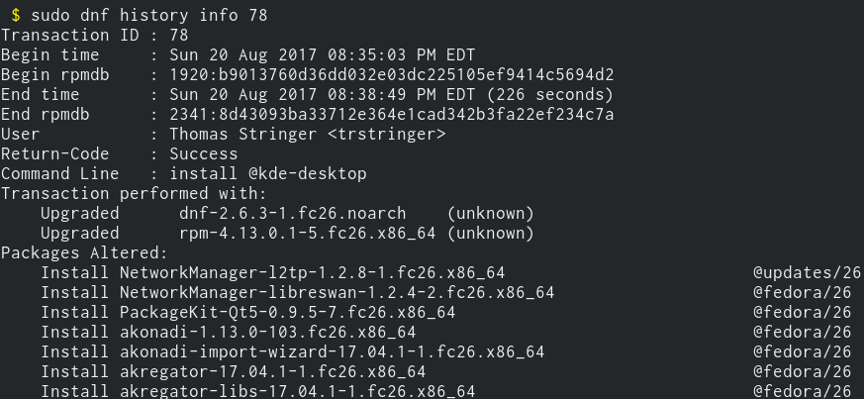Click the akonadi-import-wizard package line

click(292, 351)
